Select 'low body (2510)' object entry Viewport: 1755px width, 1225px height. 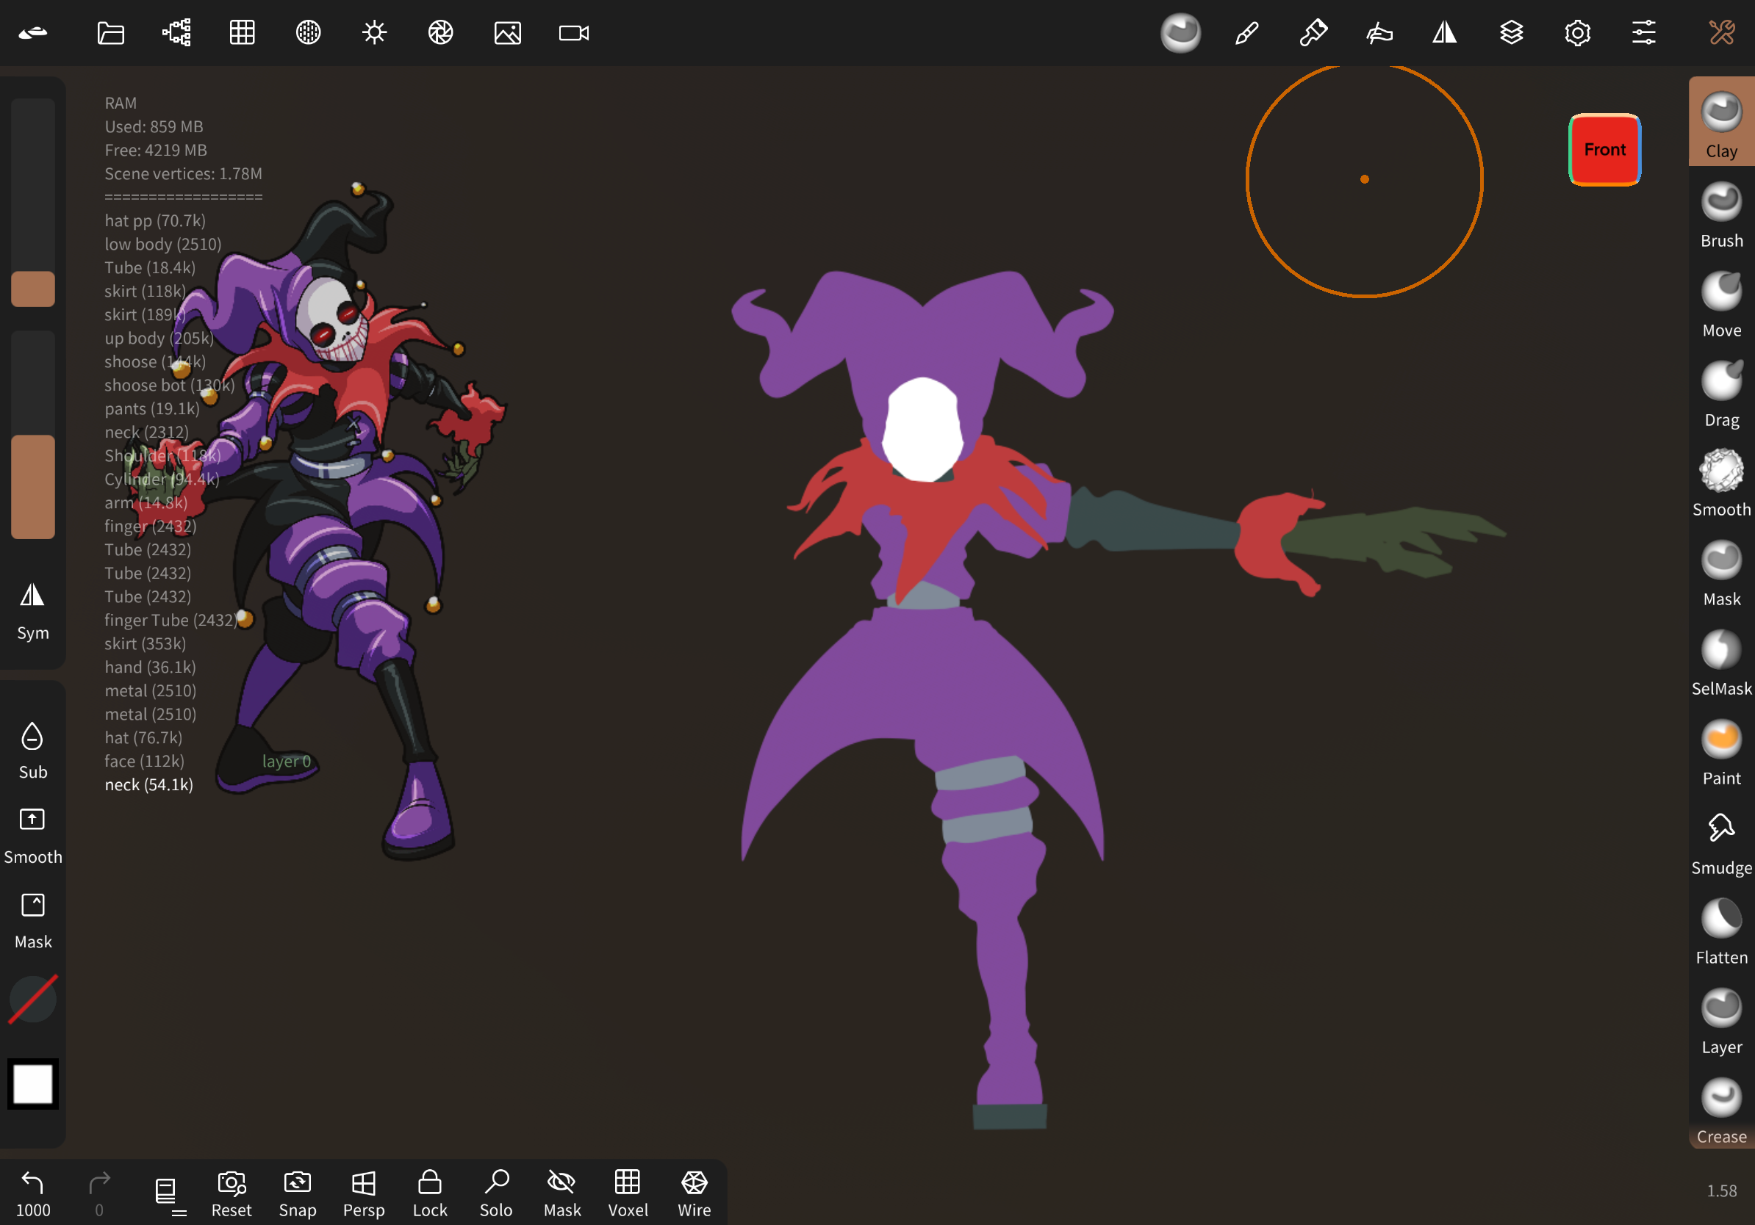(x=163, y=244)
